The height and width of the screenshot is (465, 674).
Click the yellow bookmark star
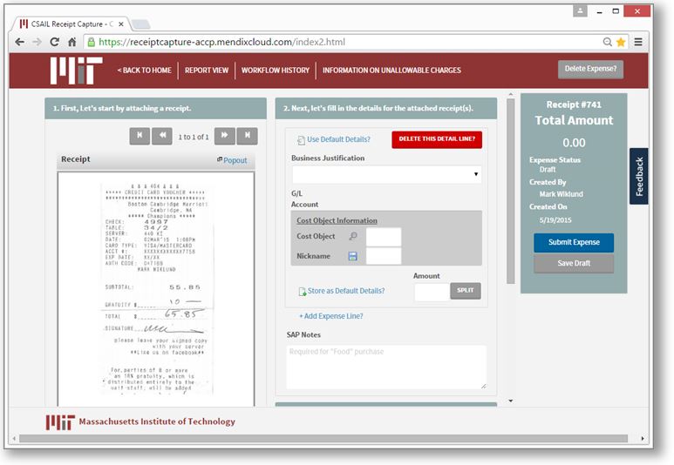tap(621, 42)
